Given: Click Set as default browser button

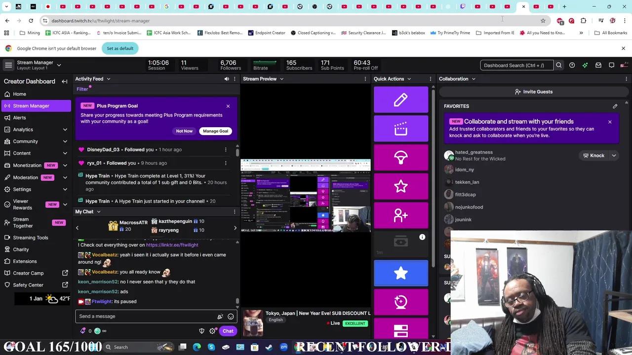Looking at the screenshot, I should click(120, 48).
